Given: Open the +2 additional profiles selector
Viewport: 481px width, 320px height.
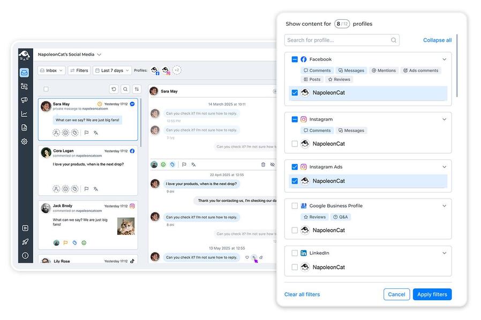Looking at the screenshot, I should click(177, 70).
